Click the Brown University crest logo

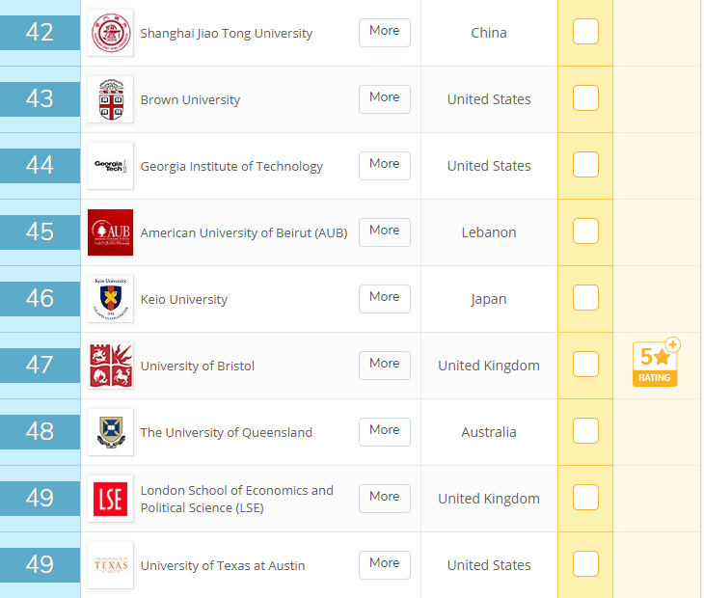110,99
